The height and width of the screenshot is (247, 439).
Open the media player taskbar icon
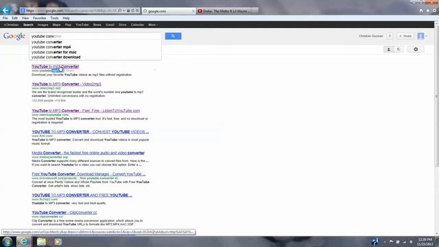(58, 242)
